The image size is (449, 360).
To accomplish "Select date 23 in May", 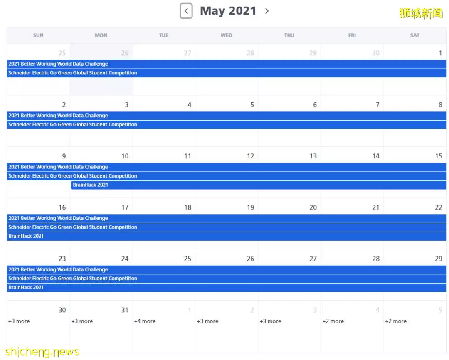I will pos(62,259).
